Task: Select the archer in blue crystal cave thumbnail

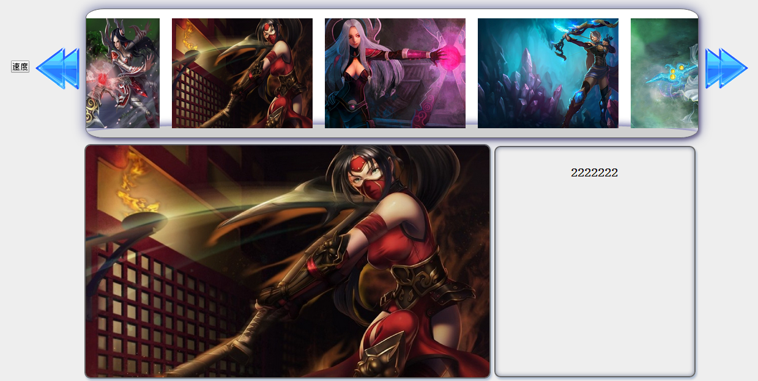Action: tap(548, 73)
